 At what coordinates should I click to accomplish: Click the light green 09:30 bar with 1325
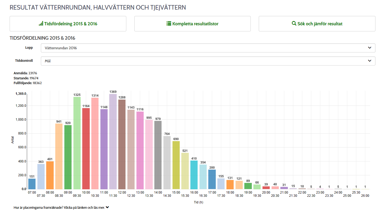(77, 143)
